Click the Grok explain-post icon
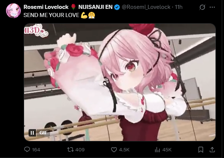224x158 pixels. pyautogui.click(x=202, y=7)
